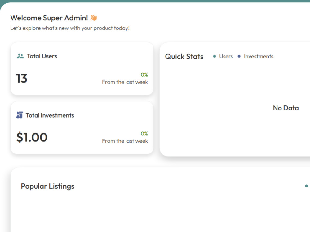This screenshot has height=232, width=310.
Task: Click the Welcome Super Admin heading
Action: (x=49, y=18)
